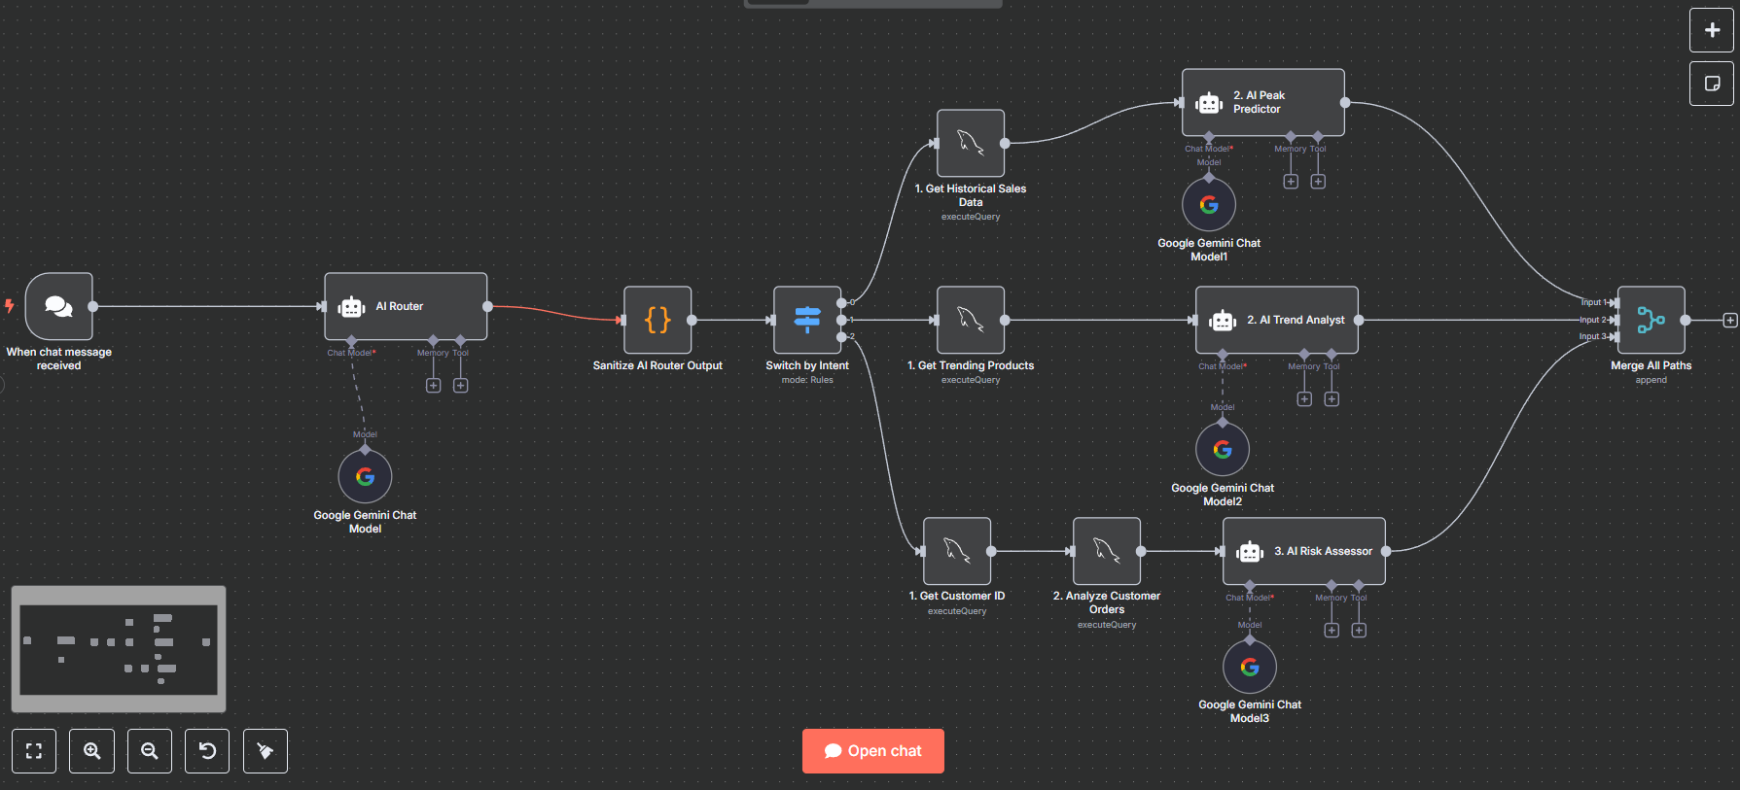Zoom out of the canvas
This screenshot has height=790, width=1740.
150,751
